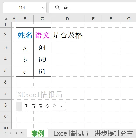Click empty cell D3 beside score 94

[x=67, y=47]
